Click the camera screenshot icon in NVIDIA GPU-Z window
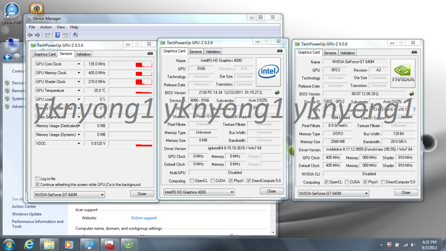This screenshot has width=446, height=251. tap(414, 52)
